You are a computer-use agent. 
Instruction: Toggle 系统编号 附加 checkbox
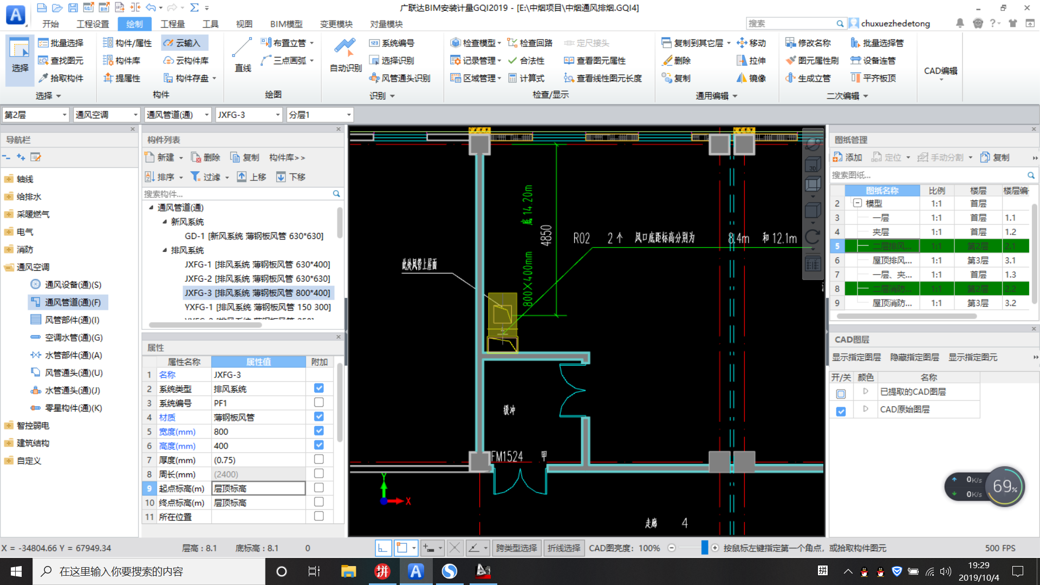tap(319, 402)
